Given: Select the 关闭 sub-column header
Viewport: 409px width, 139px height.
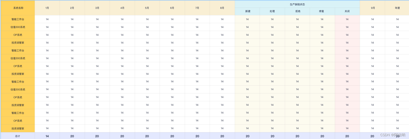Looking at the screenshot, I should (347, 11).
